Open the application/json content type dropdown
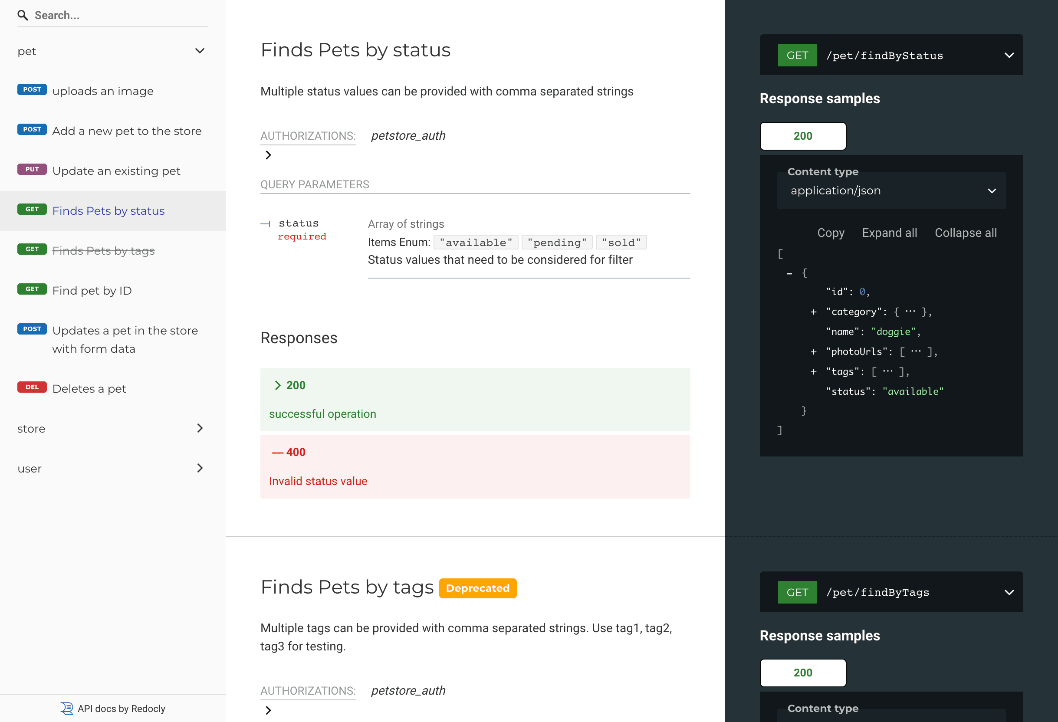The image size is (1058, 722). [x=891, y=191]
